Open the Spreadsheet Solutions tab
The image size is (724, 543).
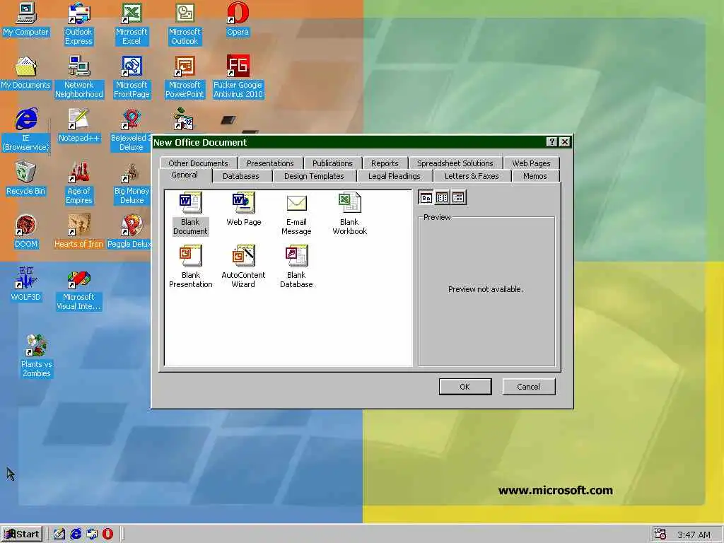click(455, 163)
